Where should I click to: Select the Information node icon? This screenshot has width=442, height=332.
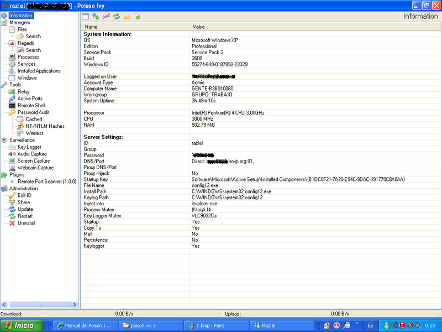tap(4, 15)
